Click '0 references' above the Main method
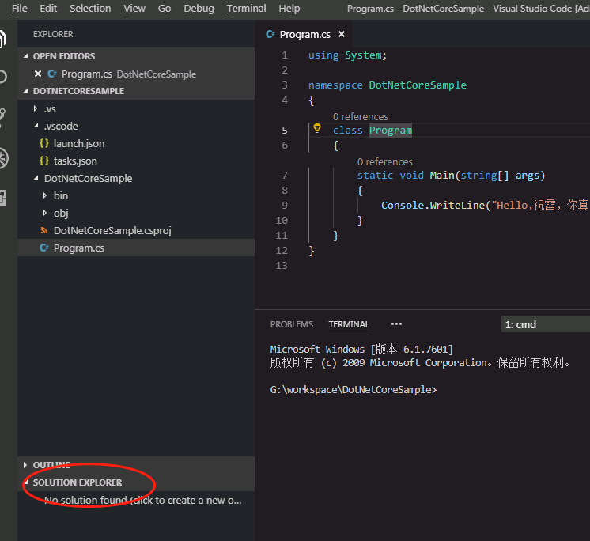 (384, 161)
